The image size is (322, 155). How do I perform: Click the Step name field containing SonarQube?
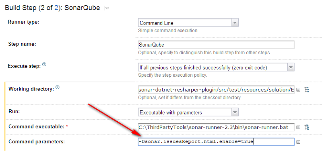tap(216, 45)
